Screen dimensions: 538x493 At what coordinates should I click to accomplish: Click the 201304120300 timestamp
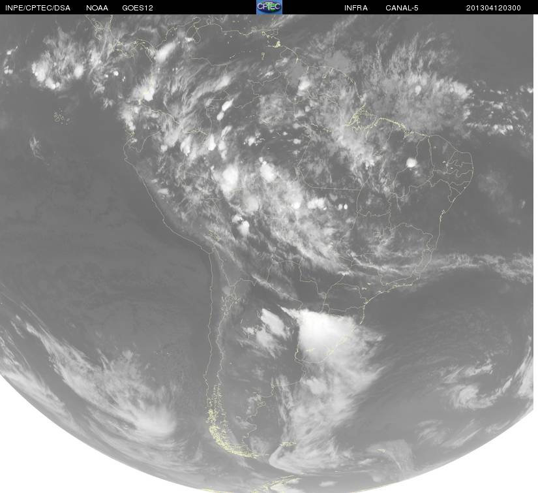pyautogui.click(x=494, y=8)
